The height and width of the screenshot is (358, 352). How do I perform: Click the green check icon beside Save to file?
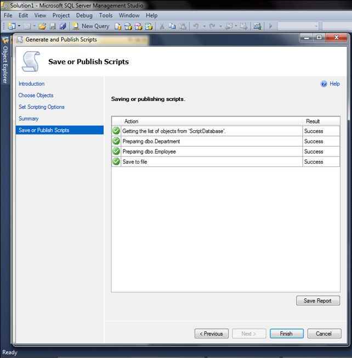pos(116,161)
